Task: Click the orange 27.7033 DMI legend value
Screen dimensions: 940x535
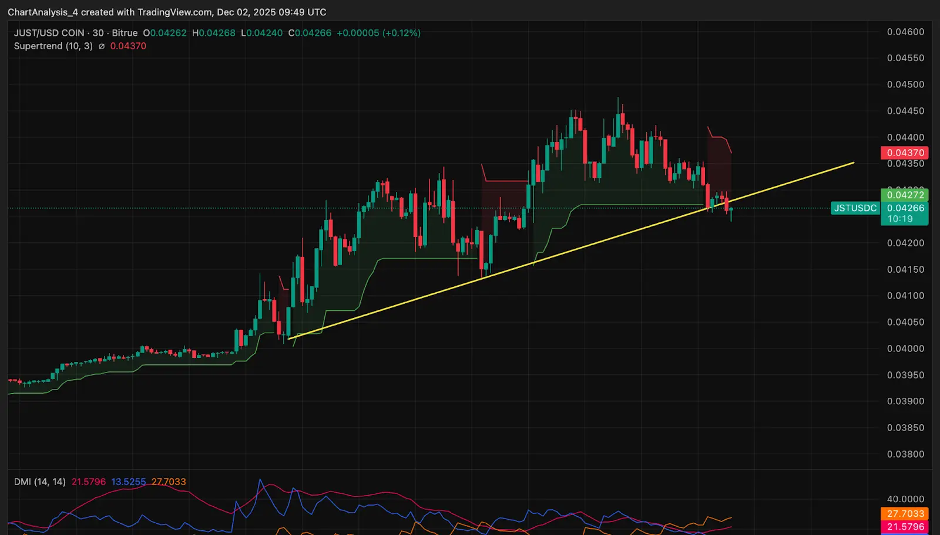Action: (169, 482)
